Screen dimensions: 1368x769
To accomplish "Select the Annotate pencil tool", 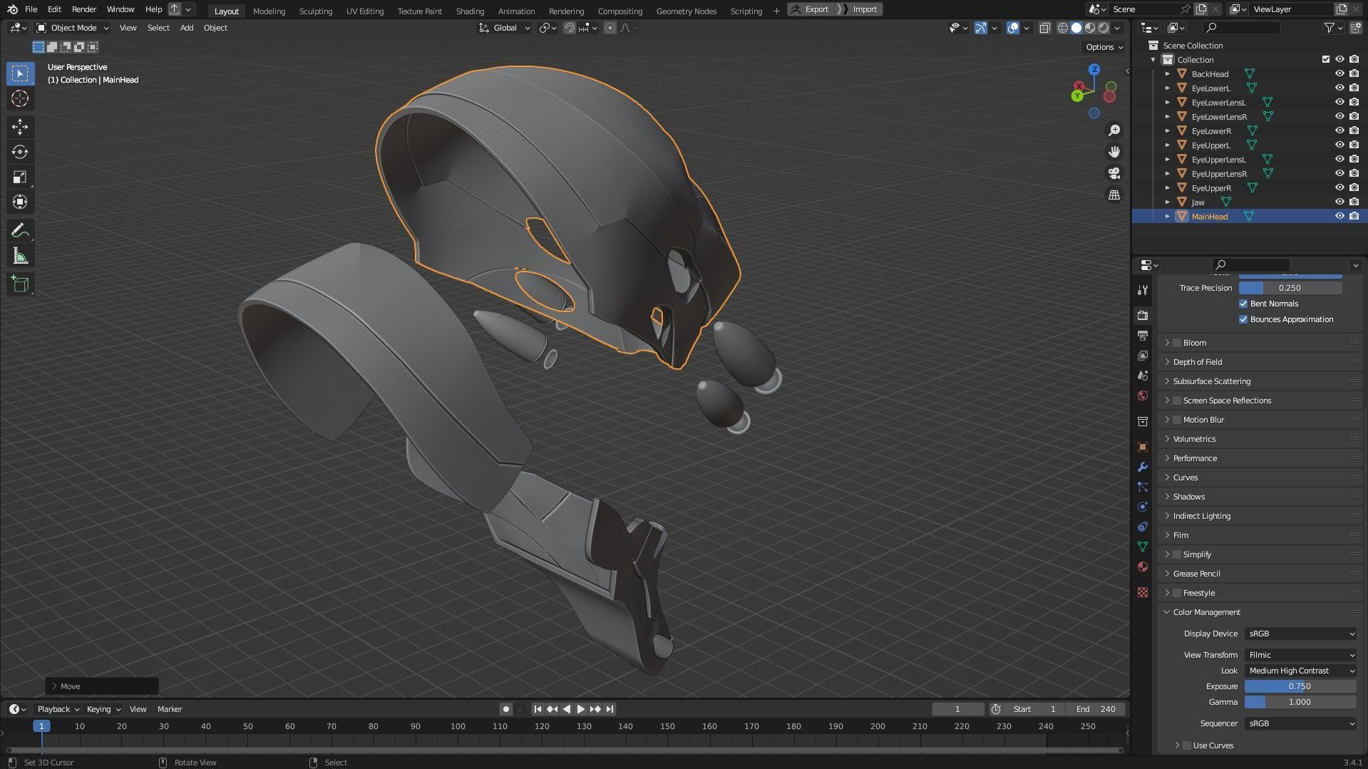I will click(x=20, y=230).
